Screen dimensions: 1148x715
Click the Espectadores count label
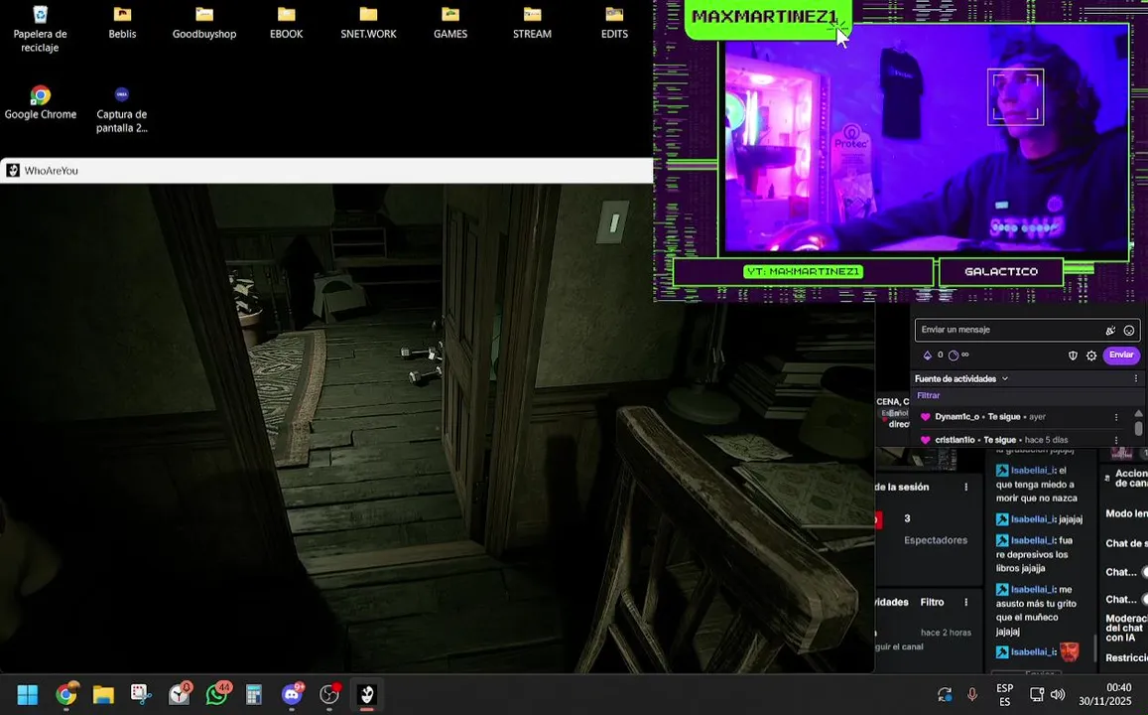[x=936, y=540]
